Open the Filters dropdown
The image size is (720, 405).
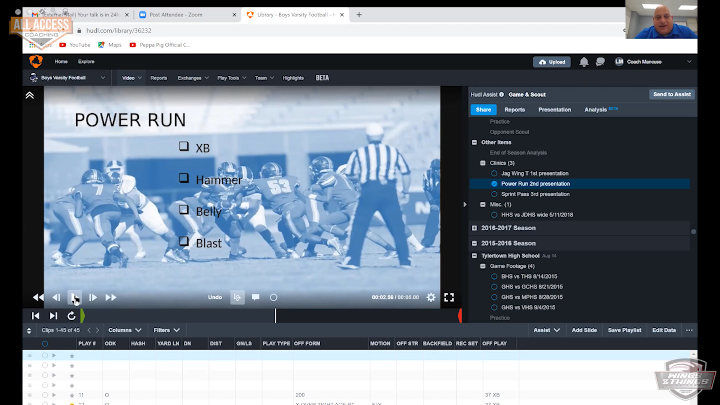166,330
